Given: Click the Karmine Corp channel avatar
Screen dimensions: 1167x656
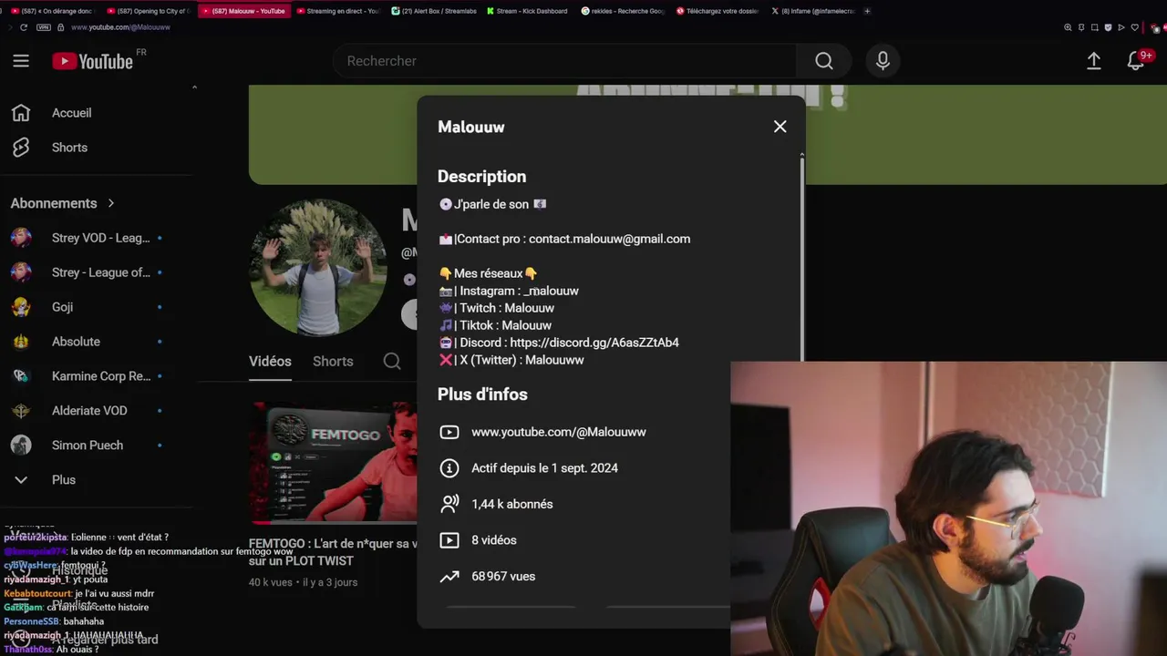Looking at the screenshot, I should pos(21,376).
